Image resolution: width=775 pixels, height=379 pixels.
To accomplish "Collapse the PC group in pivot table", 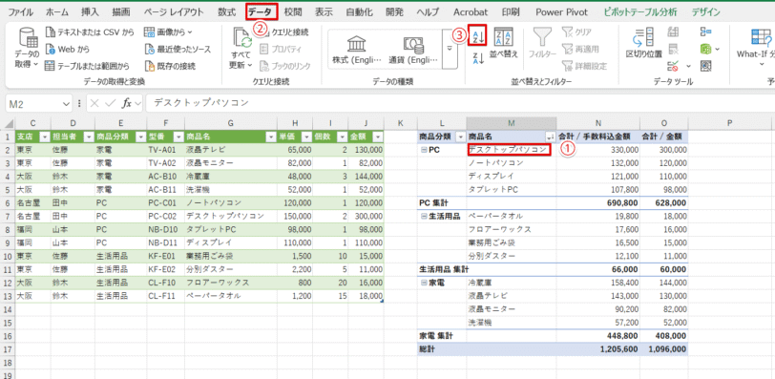I will pyautogui.click(x=424, y=150).
